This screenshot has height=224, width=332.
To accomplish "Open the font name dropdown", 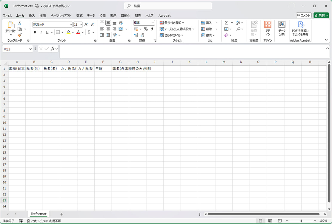I will point(72,24).
